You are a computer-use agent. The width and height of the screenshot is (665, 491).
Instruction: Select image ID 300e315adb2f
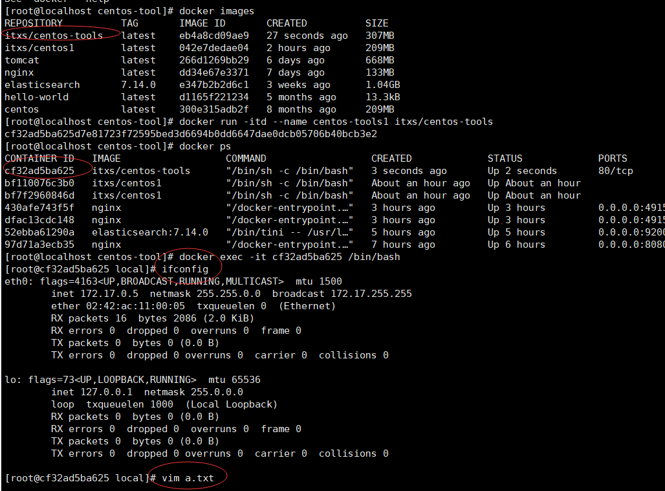pos(213,109)
